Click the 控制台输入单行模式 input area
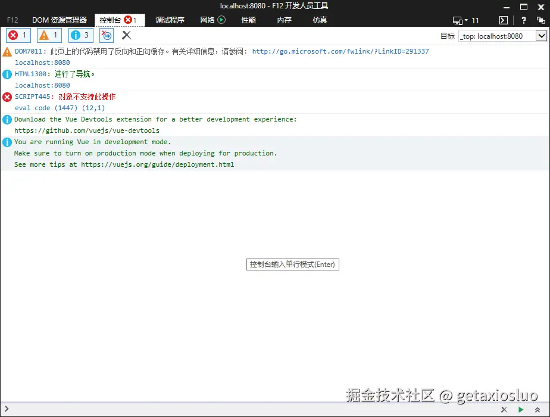The width and height of the screenshot is (550, 417). point(293,264)
